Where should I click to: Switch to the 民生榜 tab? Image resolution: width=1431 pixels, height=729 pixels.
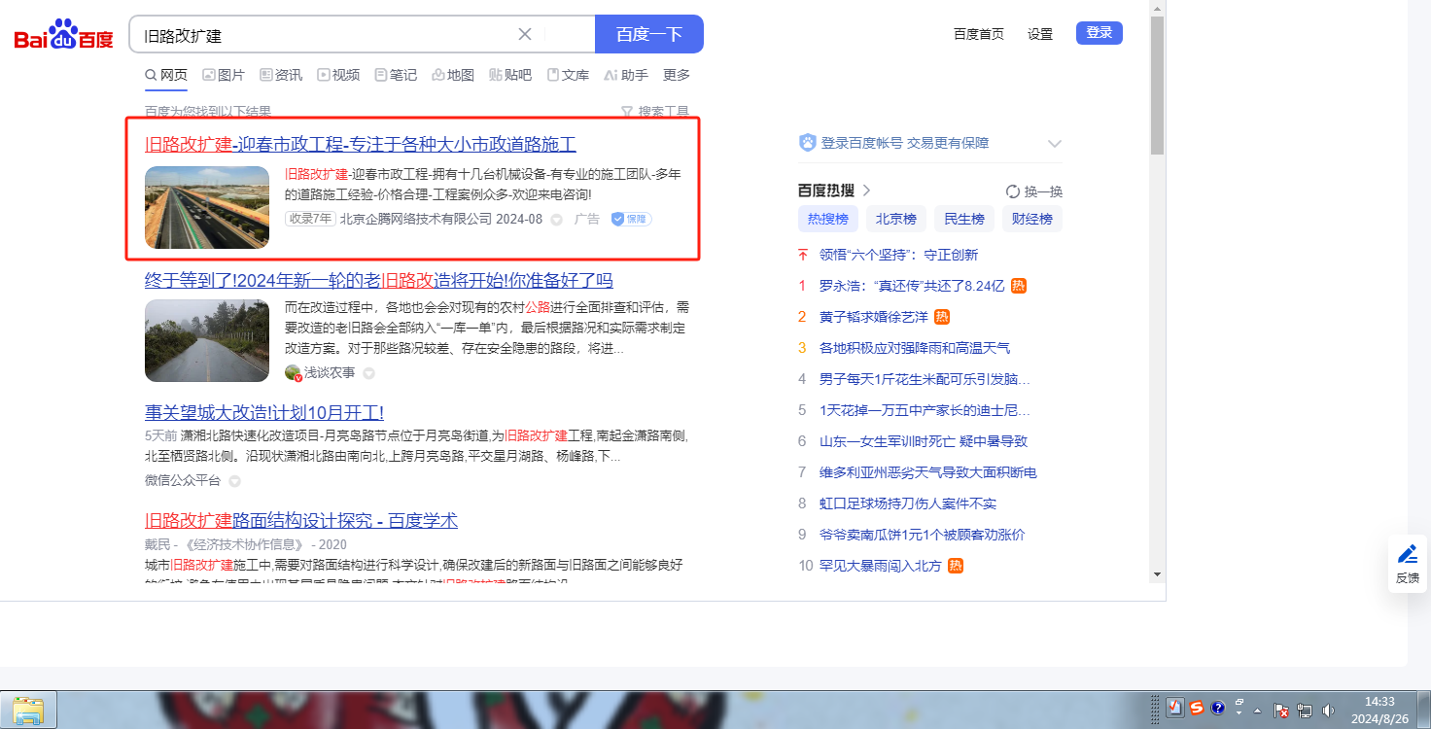[964, 219]
